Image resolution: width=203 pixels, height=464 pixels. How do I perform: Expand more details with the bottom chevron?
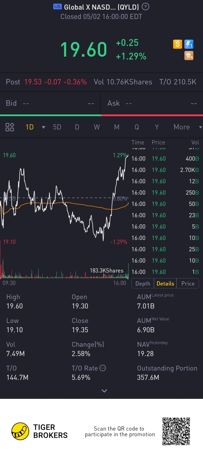(104, 391)
